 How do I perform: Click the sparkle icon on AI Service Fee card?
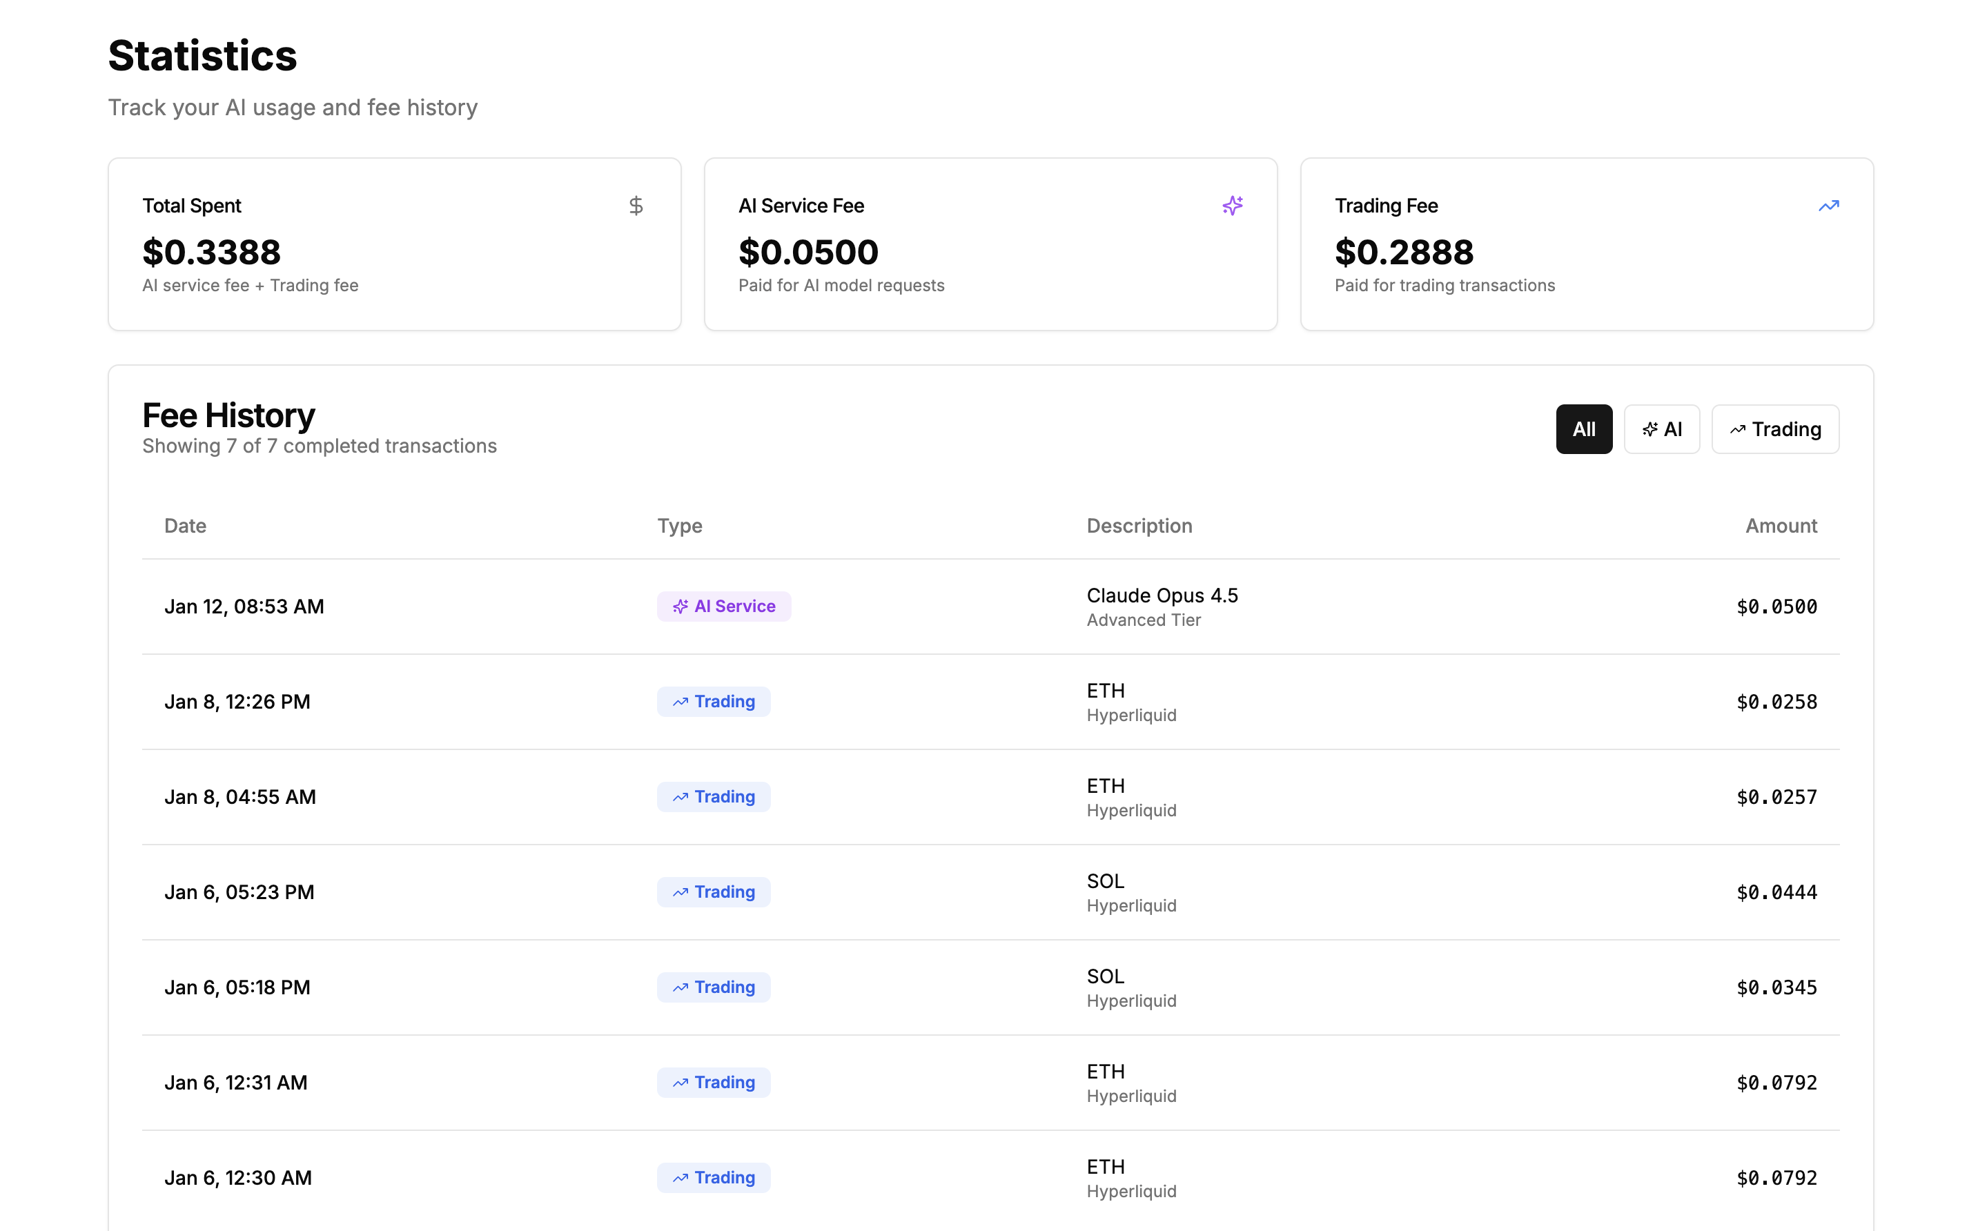pyautogui.click(x=1233, y=205)
